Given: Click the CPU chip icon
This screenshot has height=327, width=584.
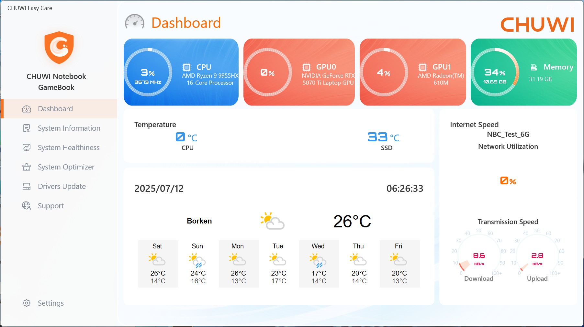Looking at the screenshot, I should point(187,67).
